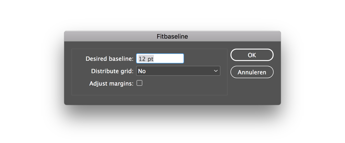Click the chevron arrow in Distribute grid
The image size is (345, 143).
click(x=216, y=71)
